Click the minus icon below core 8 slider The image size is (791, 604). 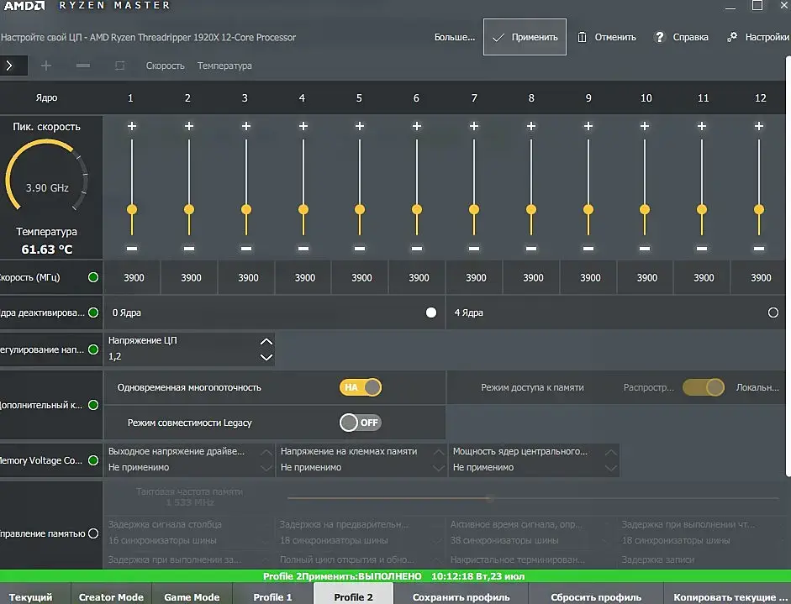pos(531,249)
